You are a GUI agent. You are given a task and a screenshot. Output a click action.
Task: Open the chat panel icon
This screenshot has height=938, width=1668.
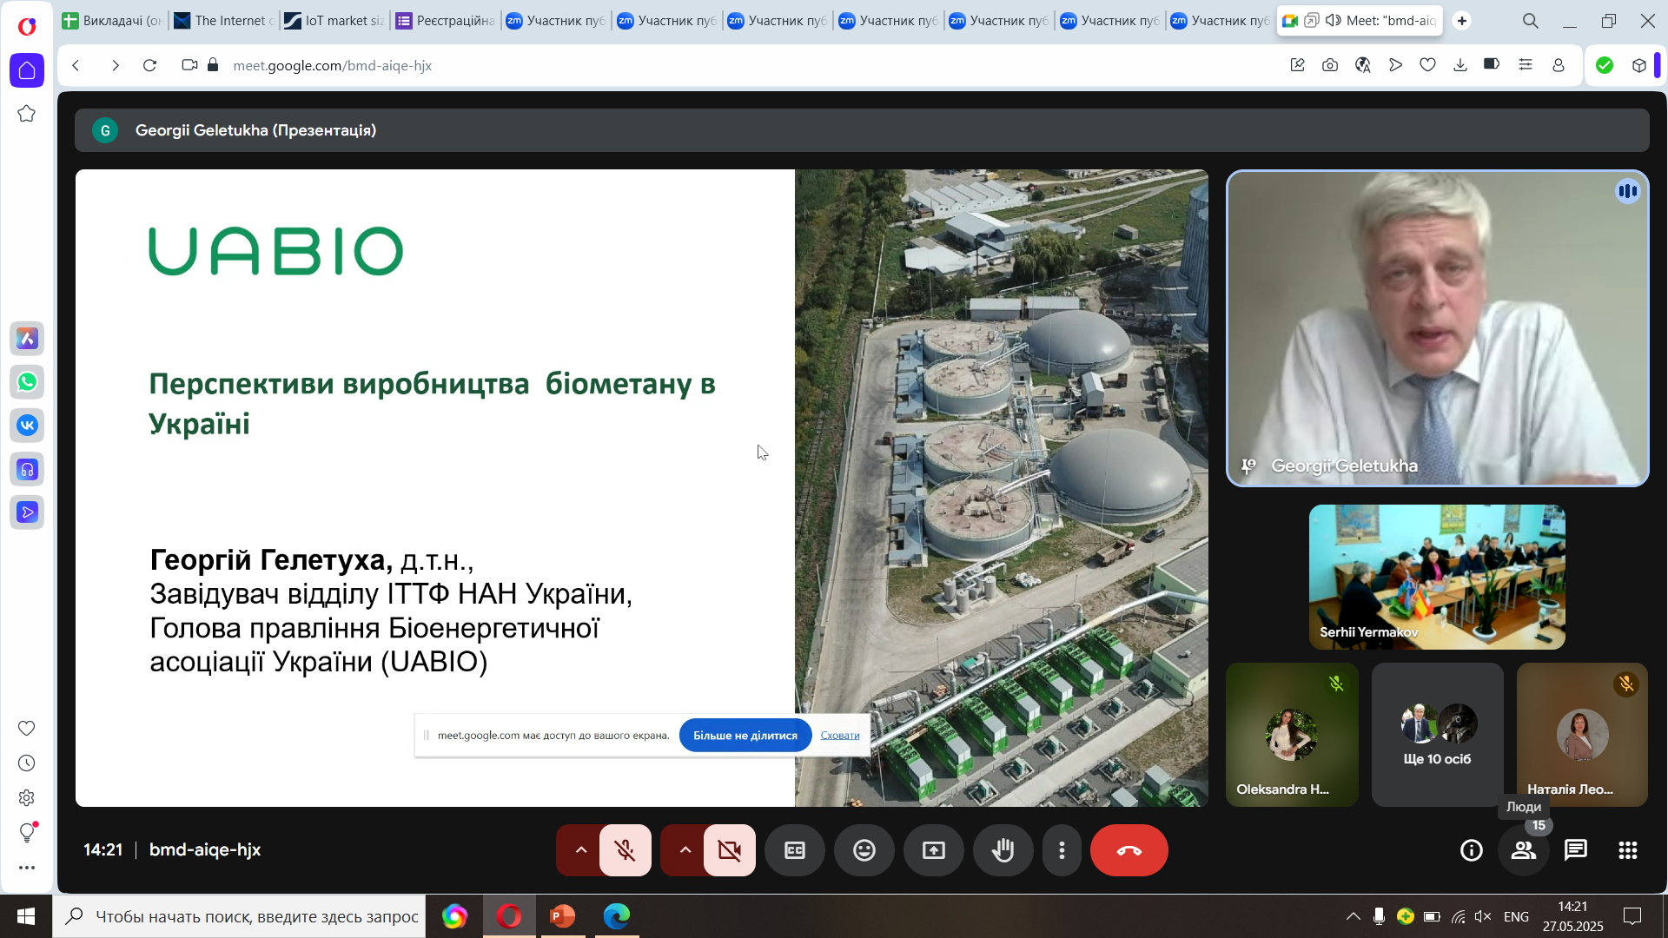point(1575,850)
